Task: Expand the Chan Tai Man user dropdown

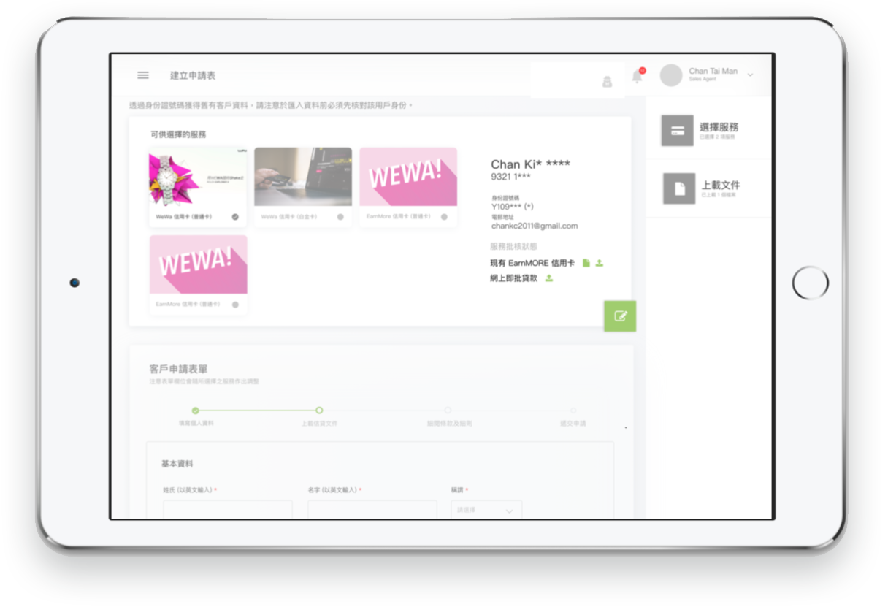Action: tap(751, 75)
